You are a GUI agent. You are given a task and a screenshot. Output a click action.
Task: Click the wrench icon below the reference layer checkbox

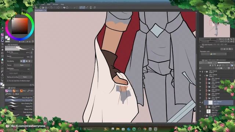[33, 85]
